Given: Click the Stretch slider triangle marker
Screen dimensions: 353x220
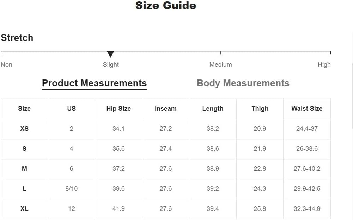Looking at the screenshot, I should pos(110,54).
